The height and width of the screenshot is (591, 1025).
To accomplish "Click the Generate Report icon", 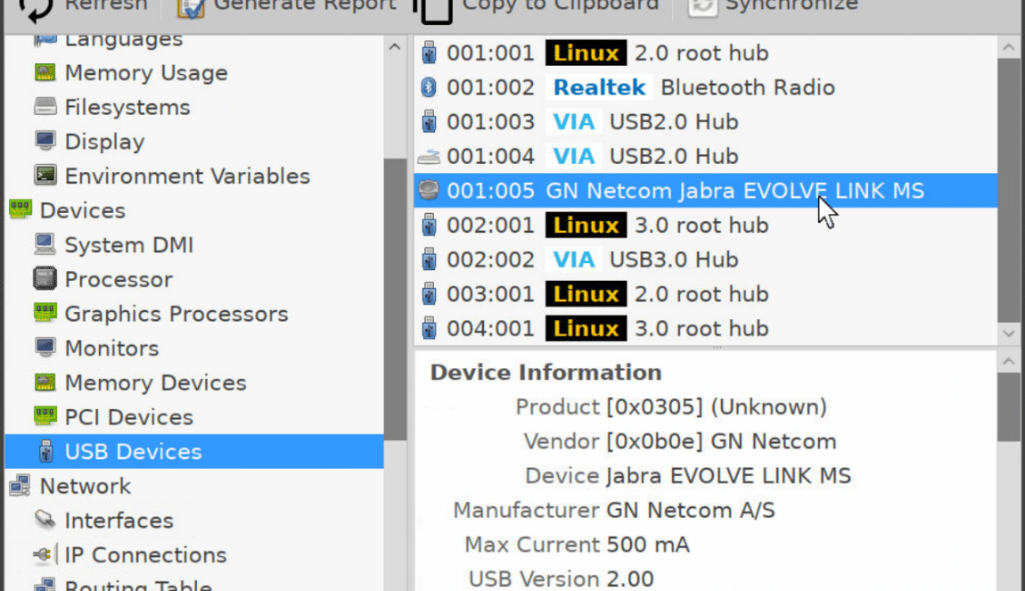I will click(x=192, y=9).
